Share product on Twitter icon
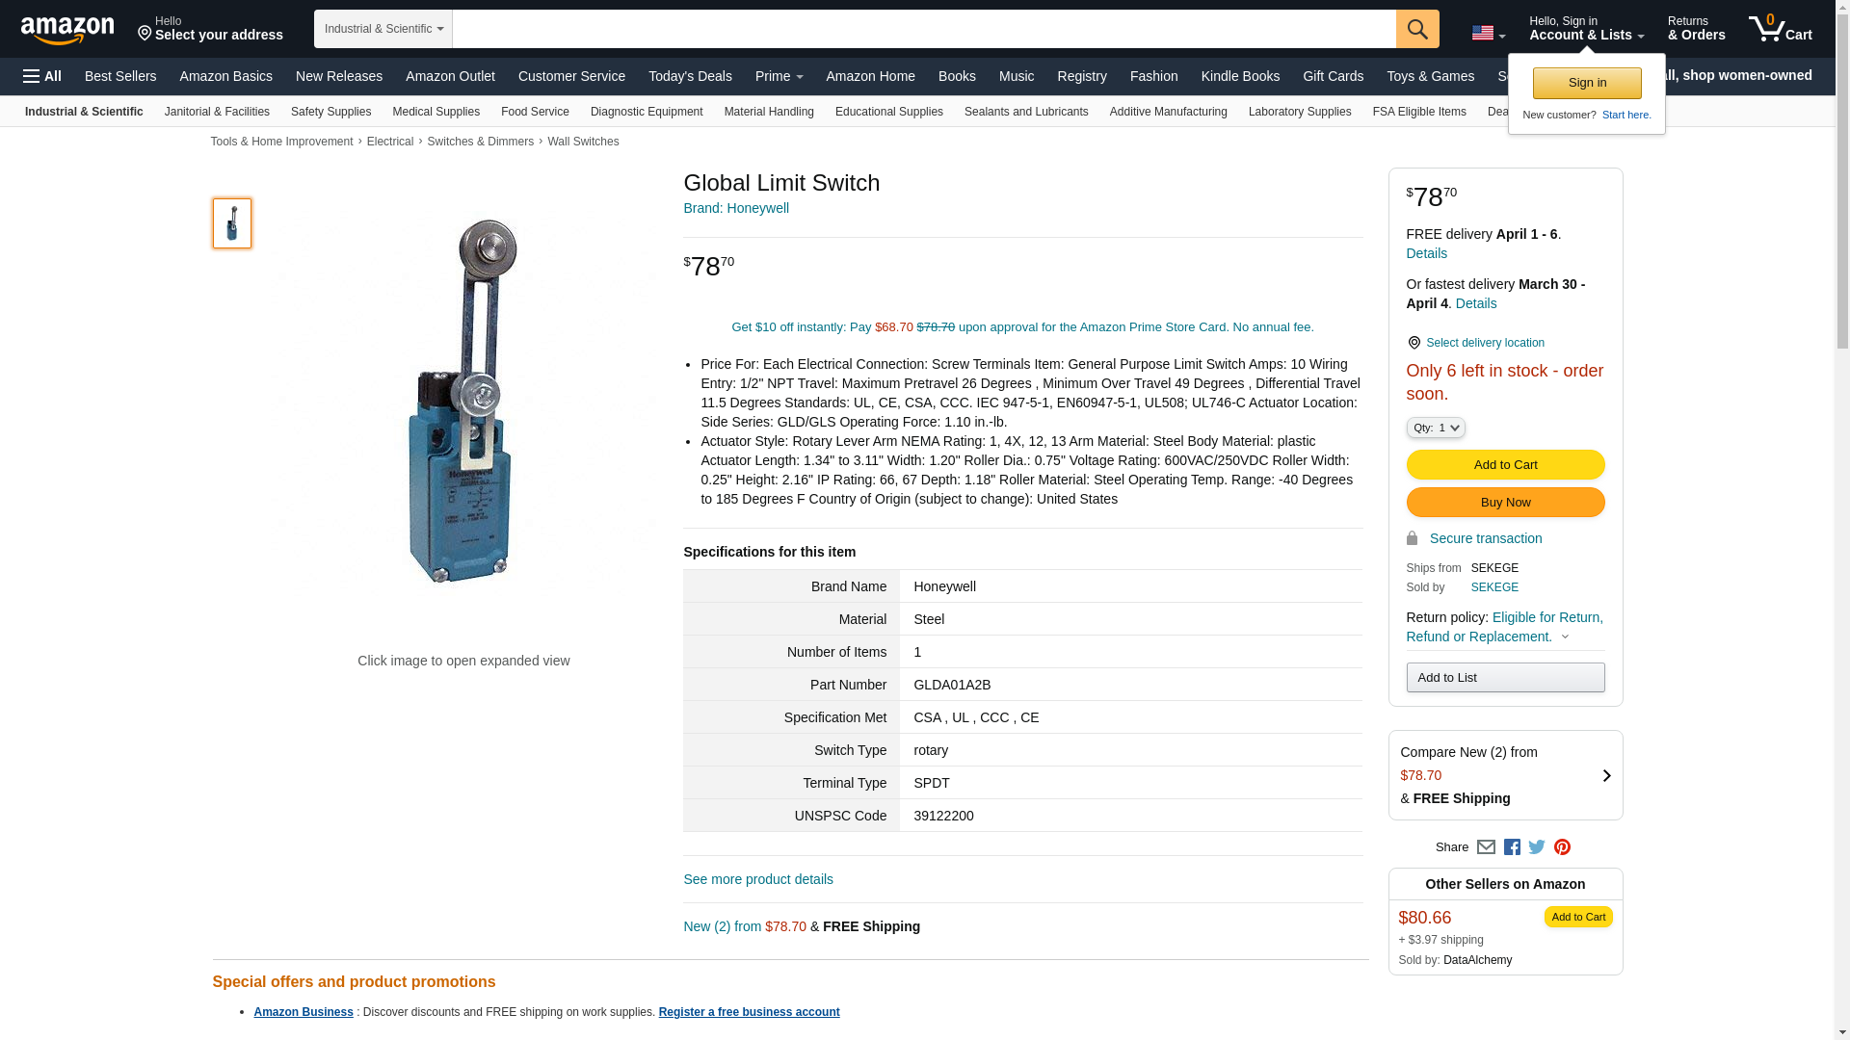The width and height of the screenshot is (1850, 1040). tap(1537, 847)
